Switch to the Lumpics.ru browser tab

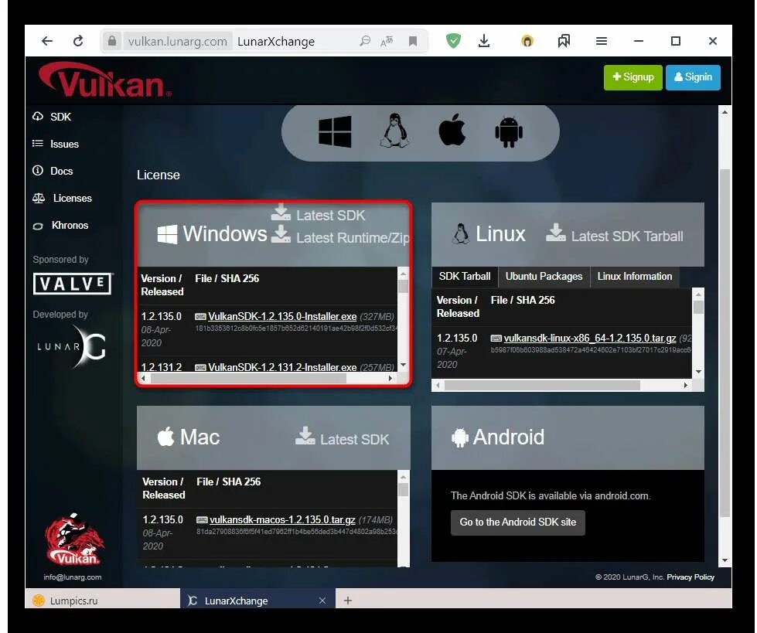click(x=102, y=601)
